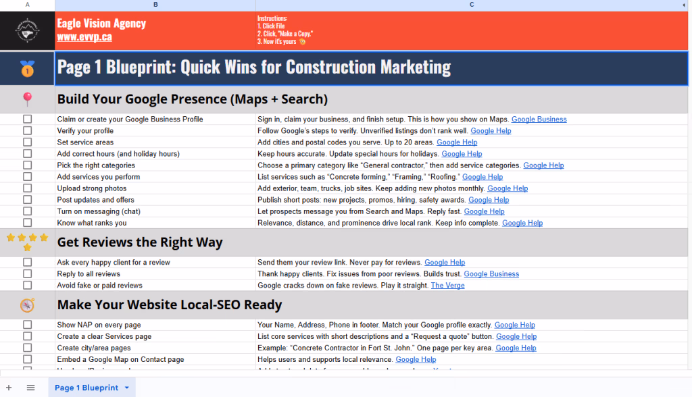Click the Get Reviews the Right Way heading

tap(140, 242)
